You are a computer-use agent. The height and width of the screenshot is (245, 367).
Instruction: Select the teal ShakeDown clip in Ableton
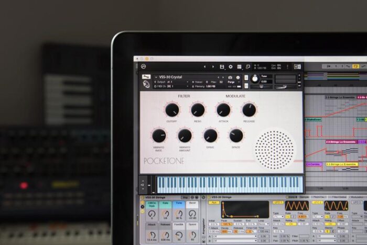(x=313, y=119)
